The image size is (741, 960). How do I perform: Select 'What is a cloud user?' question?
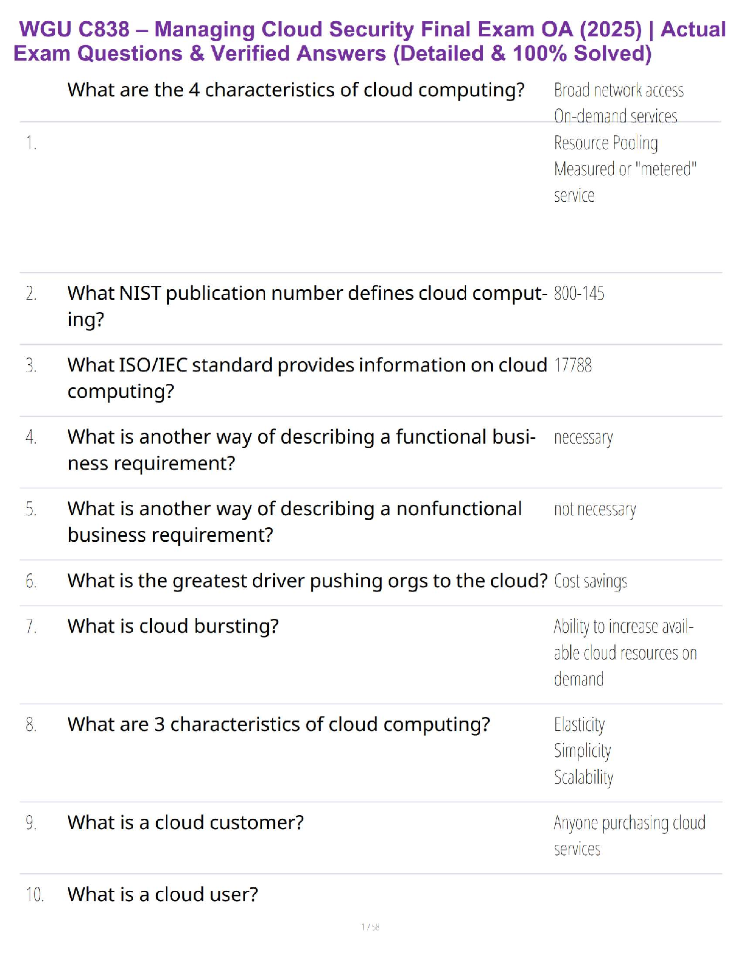pyautogui.click(x=162, y=895)
